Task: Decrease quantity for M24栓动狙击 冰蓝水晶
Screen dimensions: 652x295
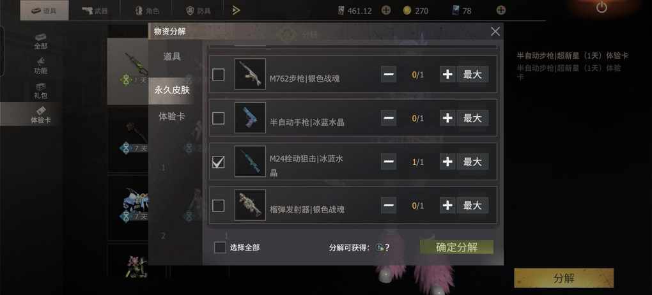Action: point(389,161)
